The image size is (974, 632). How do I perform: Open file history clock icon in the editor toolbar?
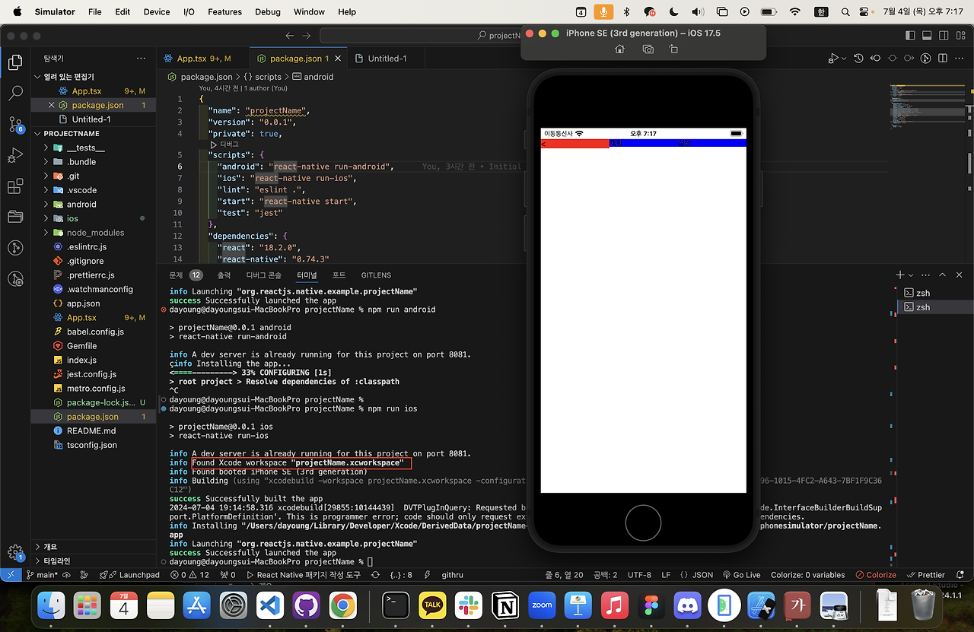(858, 59)
